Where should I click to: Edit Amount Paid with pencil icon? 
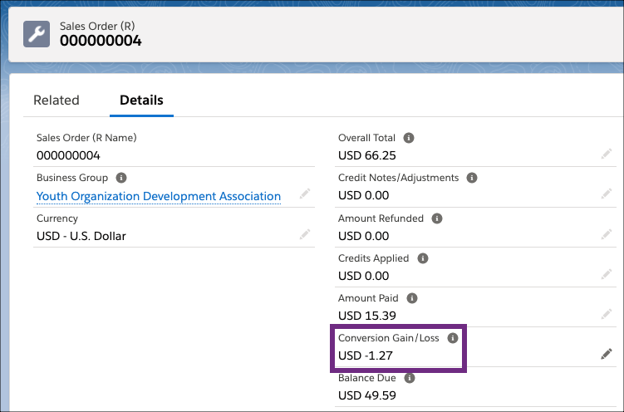(607, 314)
